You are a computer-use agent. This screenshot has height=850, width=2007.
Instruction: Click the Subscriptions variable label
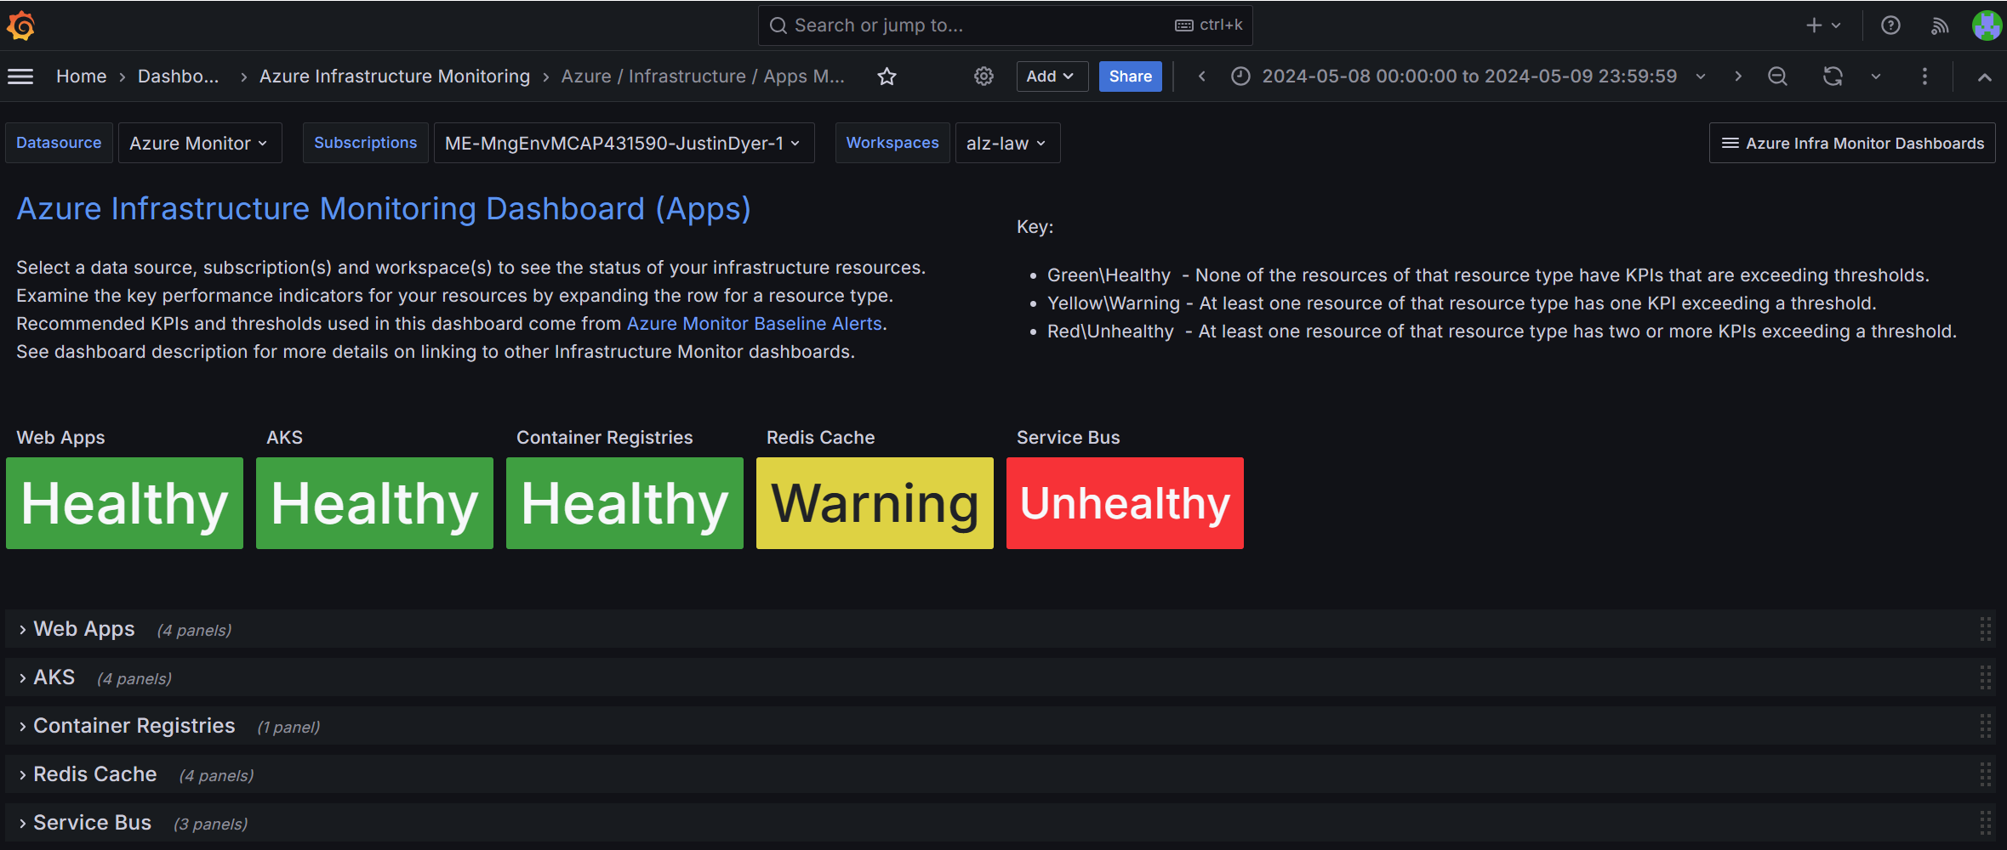[366, 143]
